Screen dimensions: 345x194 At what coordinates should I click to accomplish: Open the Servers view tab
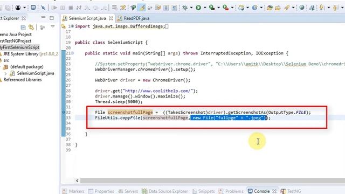click(128, 191)
